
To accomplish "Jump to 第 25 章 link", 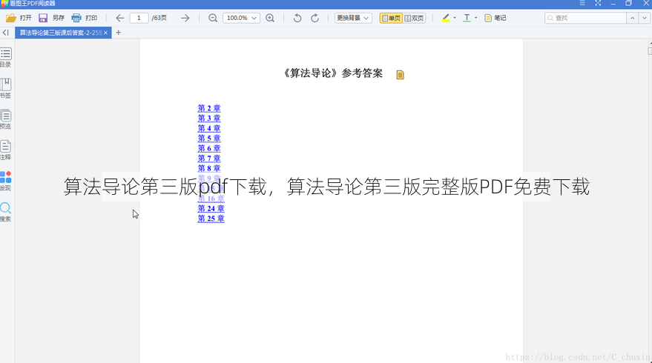I will tap(211, 218).
